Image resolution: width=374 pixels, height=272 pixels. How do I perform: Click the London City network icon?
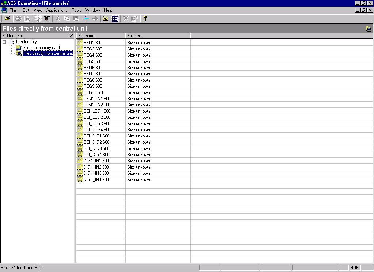11,42
